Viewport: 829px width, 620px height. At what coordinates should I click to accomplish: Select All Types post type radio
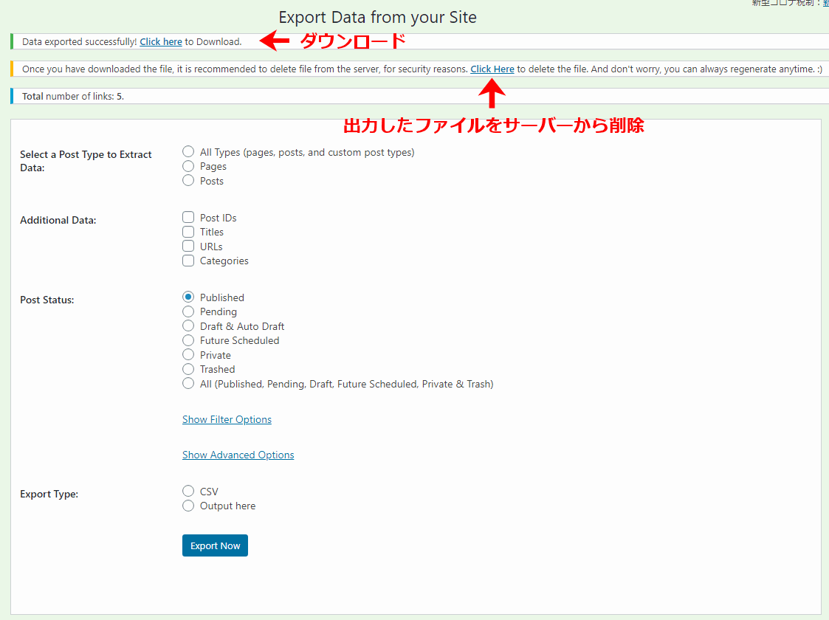coord(188,152)
